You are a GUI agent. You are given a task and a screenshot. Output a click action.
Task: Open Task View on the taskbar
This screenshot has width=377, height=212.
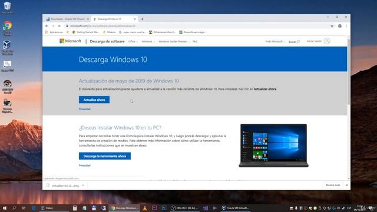coord(24,208)
